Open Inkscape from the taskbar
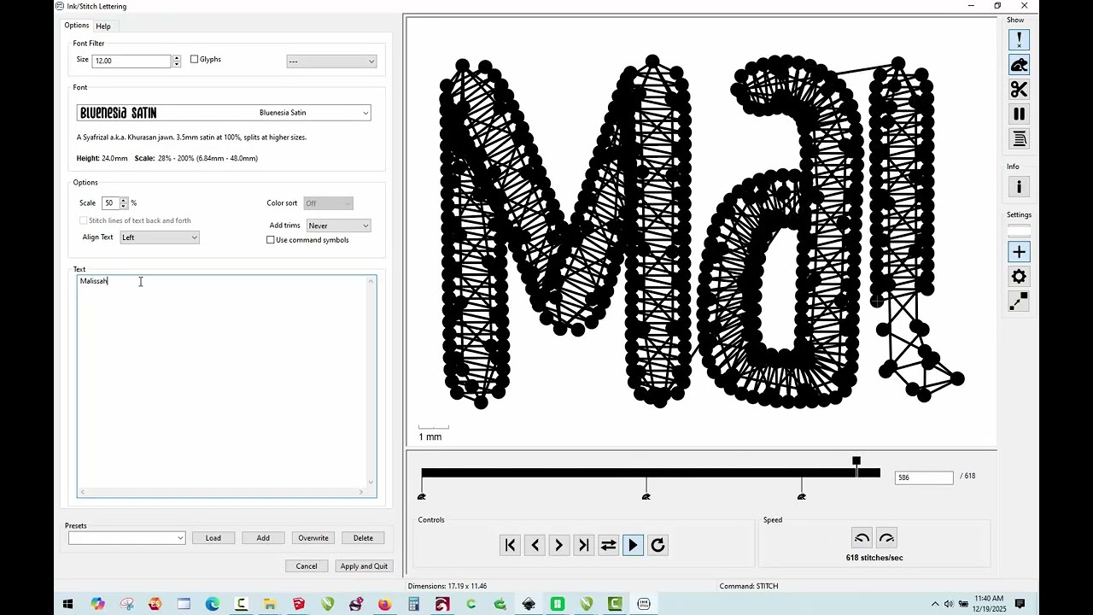Screen dimensions: 1093x615 click(x=529, y=604)
